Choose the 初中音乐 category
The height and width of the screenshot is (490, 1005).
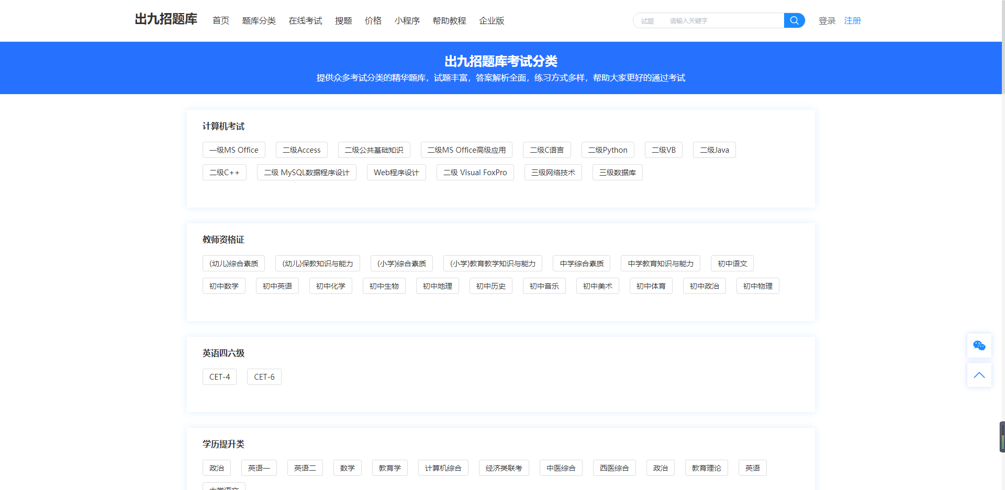click(x=544, y=286)
